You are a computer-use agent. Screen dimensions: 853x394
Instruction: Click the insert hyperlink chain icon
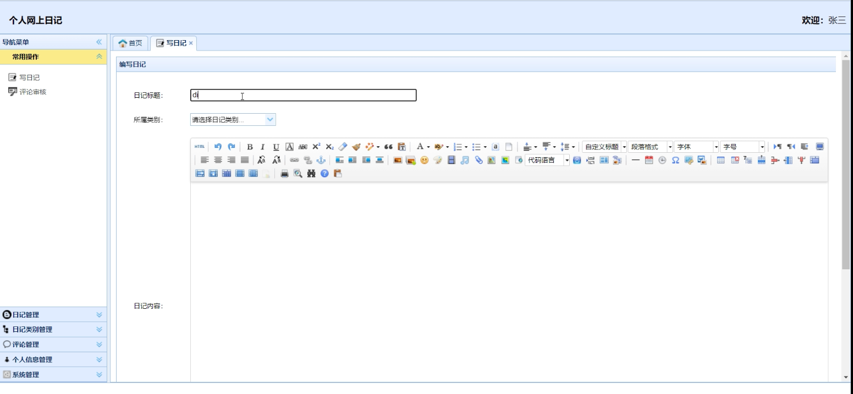[x=294, y=160]
